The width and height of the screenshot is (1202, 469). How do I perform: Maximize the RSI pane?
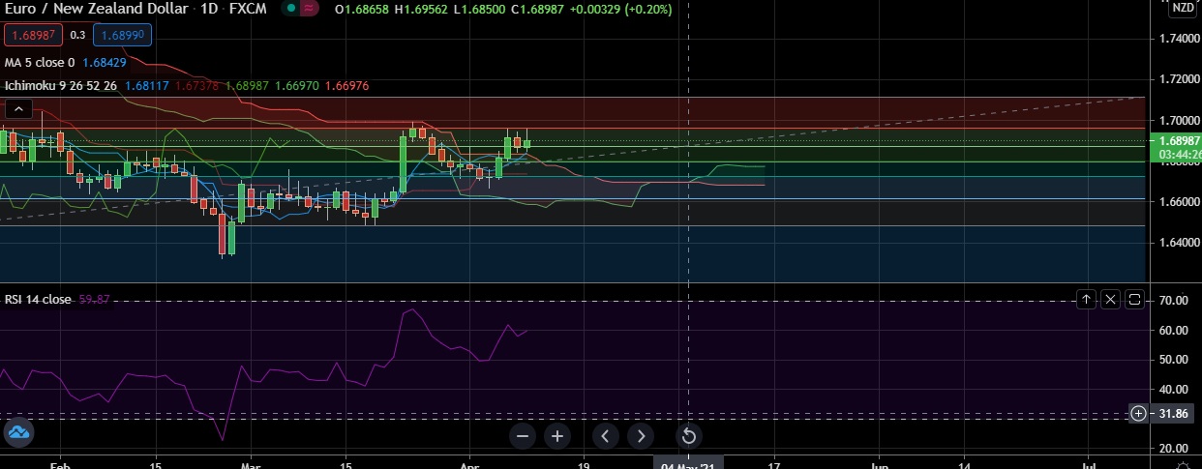point(1134,299)
